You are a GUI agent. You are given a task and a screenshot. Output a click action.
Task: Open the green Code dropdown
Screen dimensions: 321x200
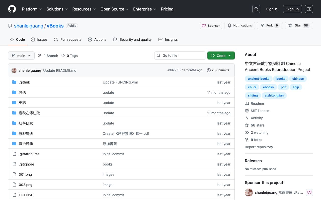221,55
